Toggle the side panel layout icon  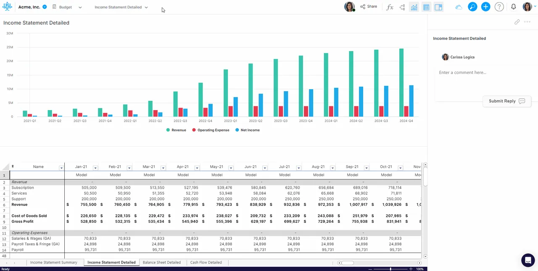coord(438,7)
